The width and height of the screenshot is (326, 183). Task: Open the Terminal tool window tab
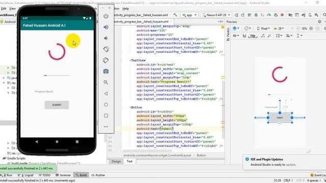(x=63, y=175)
